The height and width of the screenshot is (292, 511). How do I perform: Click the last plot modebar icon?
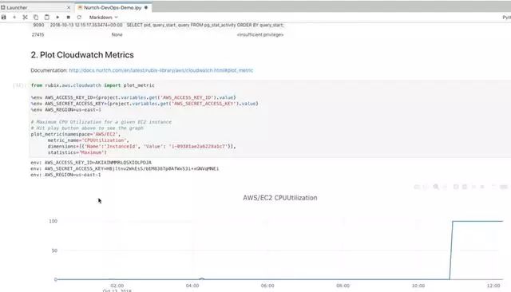pos(504,187)
